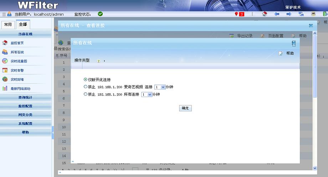
Task: Select the radio for 禁止 爱奇艺视频 连接
Action: (85, 87)
